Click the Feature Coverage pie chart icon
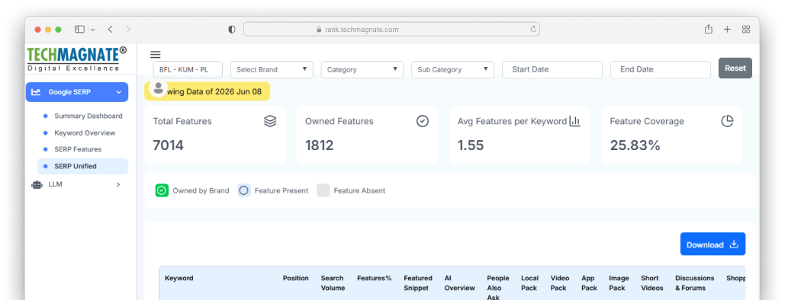This screenshot has width=785, height=300. pyautogui.click(x=728, y=121)
